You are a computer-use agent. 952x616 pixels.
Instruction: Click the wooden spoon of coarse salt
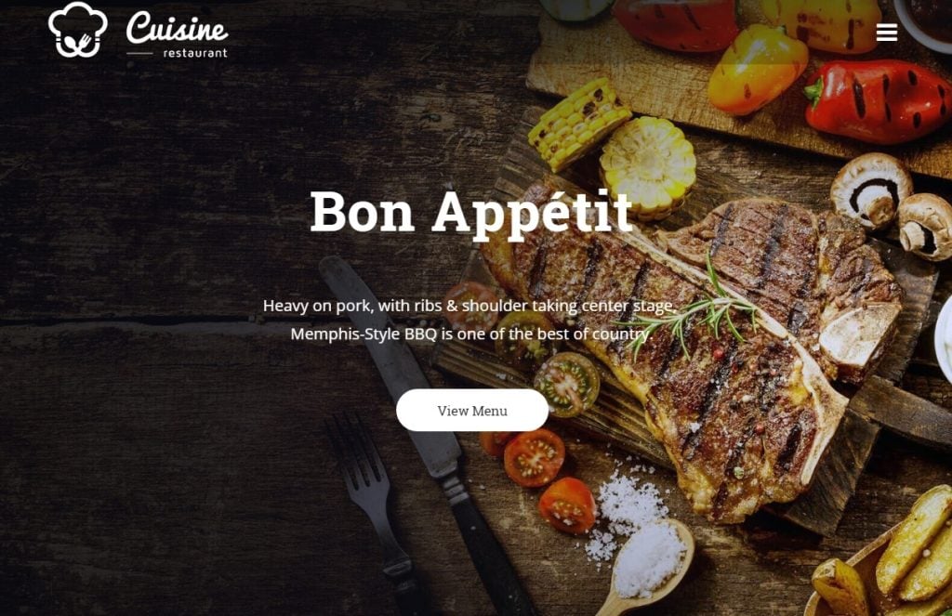click(x=645, y=565)
